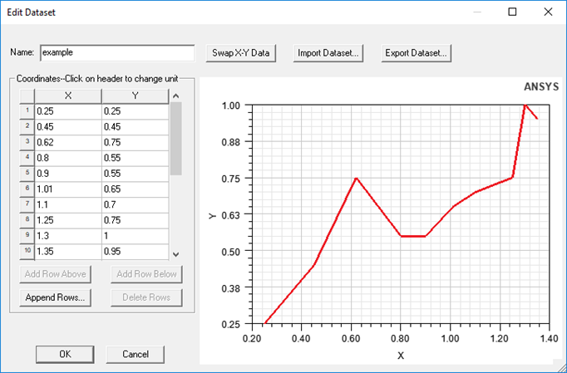Click the Add Row Above button
The height and width of the screenshot is (373, 567).
tap(56, 274)
